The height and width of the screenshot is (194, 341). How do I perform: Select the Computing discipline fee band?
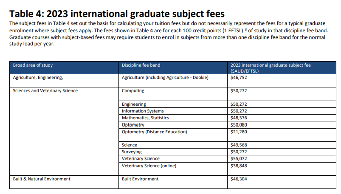(x=133, y=90)
